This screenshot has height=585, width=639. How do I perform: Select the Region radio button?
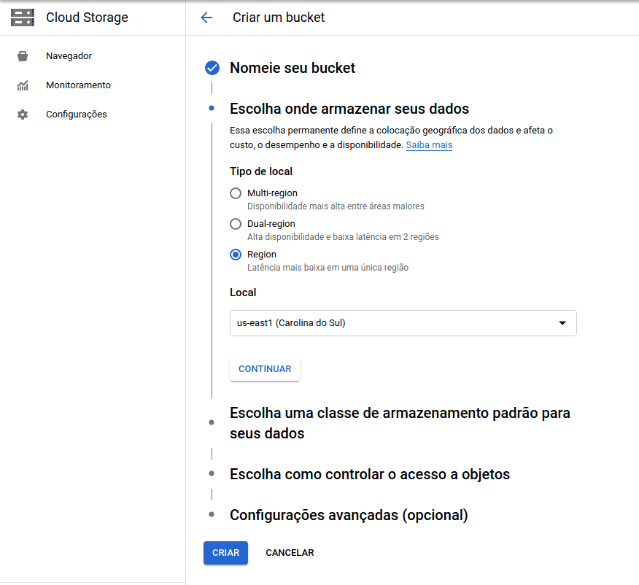click(x=236, y=255)
